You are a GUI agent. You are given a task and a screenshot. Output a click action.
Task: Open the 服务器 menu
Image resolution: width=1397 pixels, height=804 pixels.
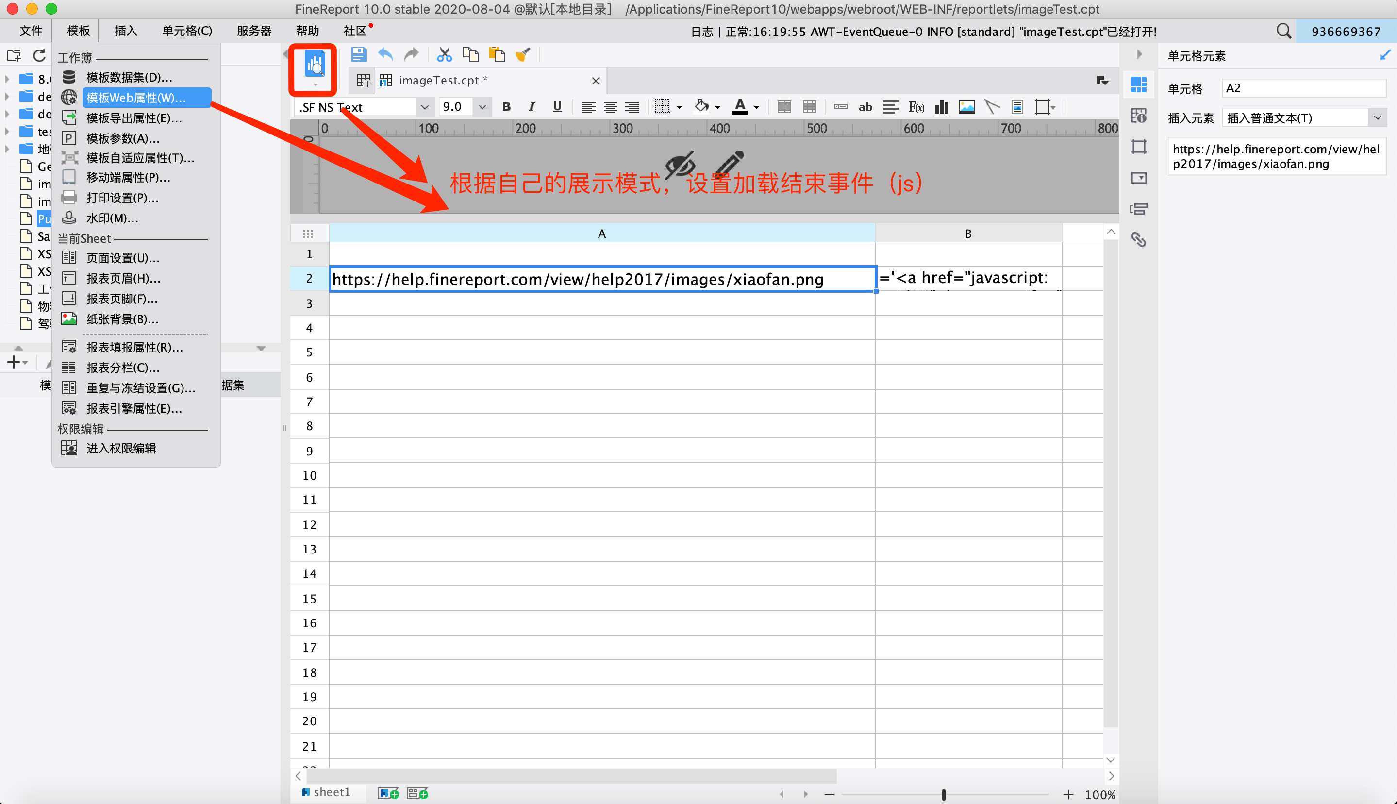pos(254,31)
